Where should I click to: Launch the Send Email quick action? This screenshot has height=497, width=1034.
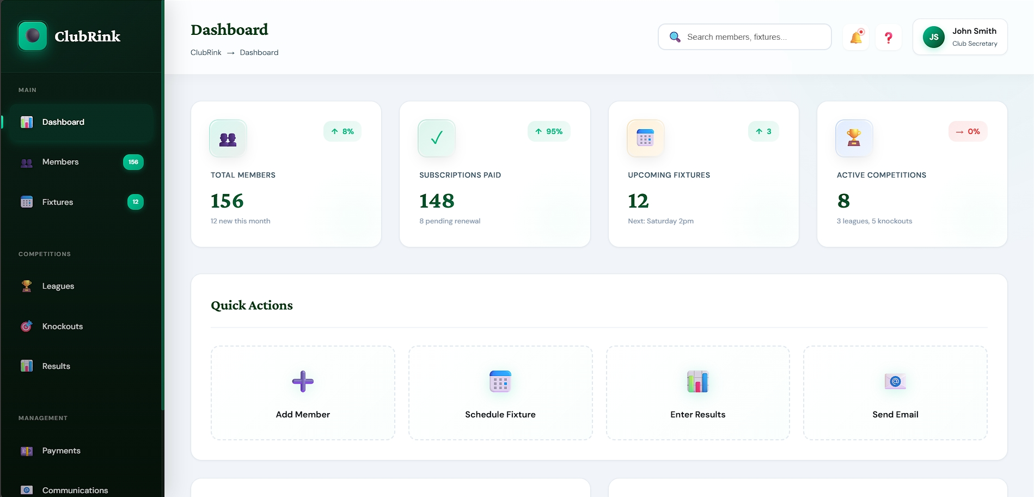click(x=895, y=393)
